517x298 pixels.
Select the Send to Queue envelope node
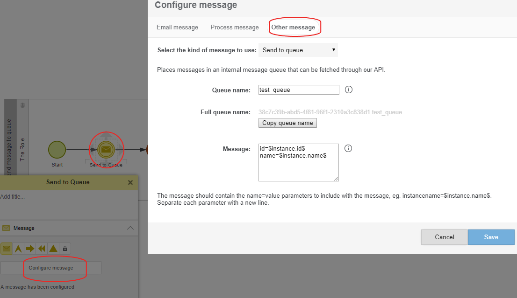106,150
